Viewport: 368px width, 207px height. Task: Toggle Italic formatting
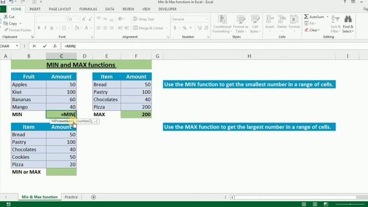click(45, 28)
